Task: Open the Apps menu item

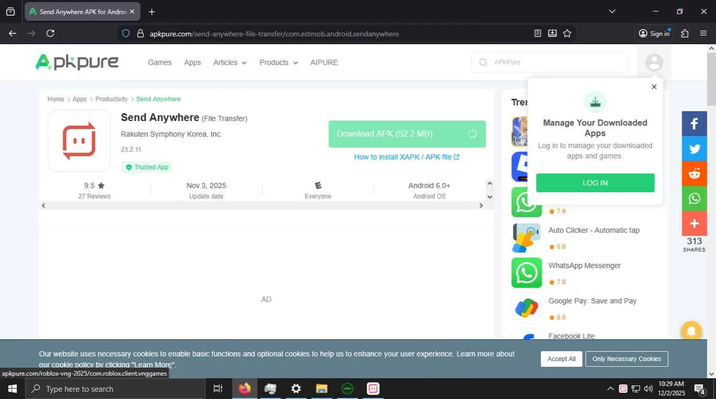Action: pyautogui.click(x=193, y=62)
